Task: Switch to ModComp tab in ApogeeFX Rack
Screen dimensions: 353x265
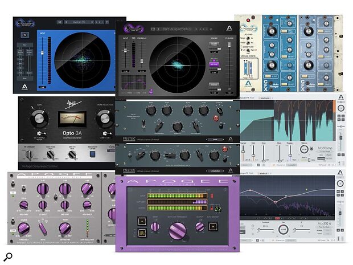Action: tap(264, 98)
